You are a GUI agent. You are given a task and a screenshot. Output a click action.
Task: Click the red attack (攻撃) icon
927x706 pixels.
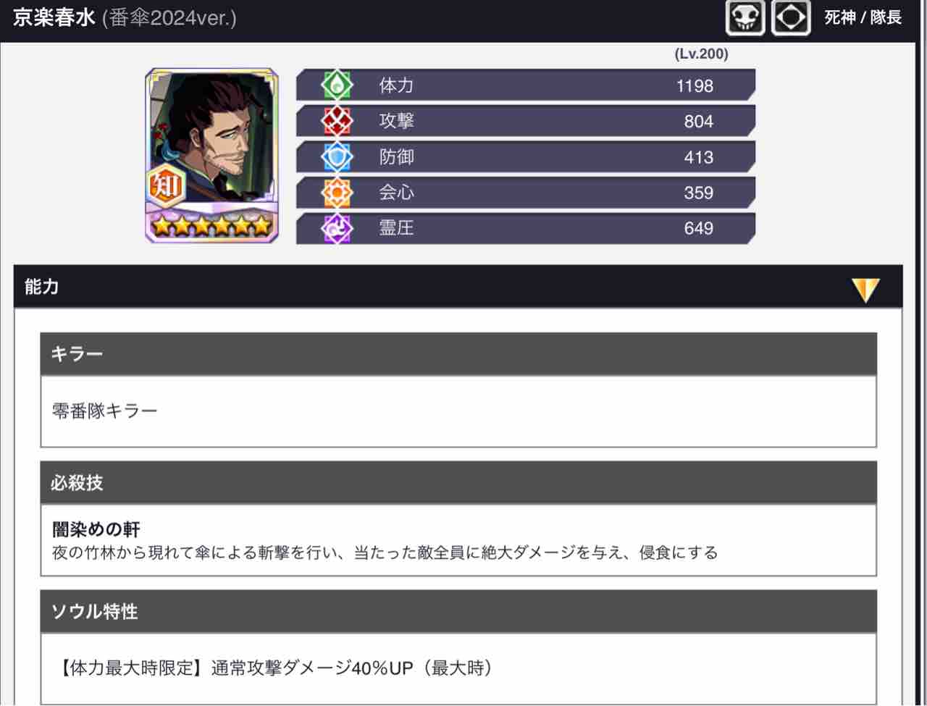[x=337, y=121]
